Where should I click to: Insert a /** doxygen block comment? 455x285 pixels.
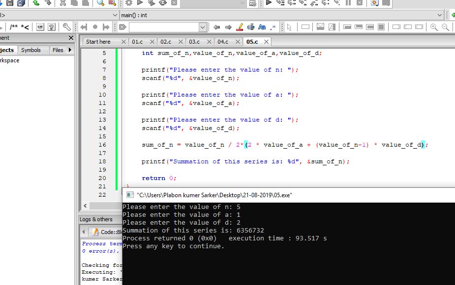13,27
